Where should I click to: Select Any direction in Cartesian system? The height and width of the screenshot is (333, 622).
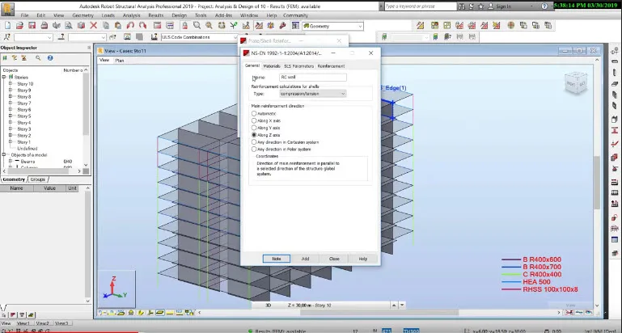coord(254,142)
